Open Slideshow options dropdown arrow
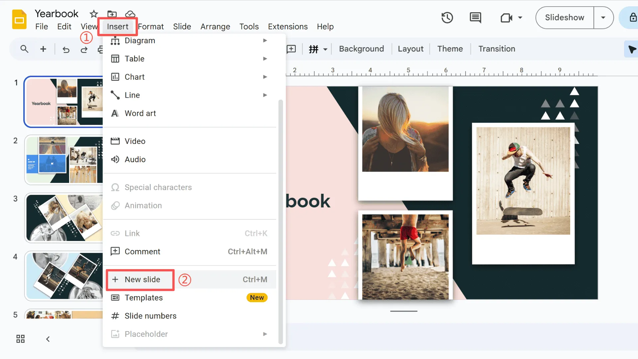The width and height of the screenshot is (638, 359). pyautogui.click(x=603, y=18)
